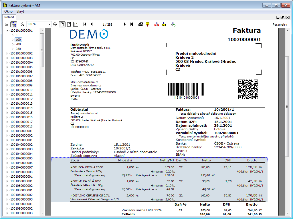Click the tree panel scroll-up arrow
Viewport: 293px width, 219px height.
coord(42,31)
